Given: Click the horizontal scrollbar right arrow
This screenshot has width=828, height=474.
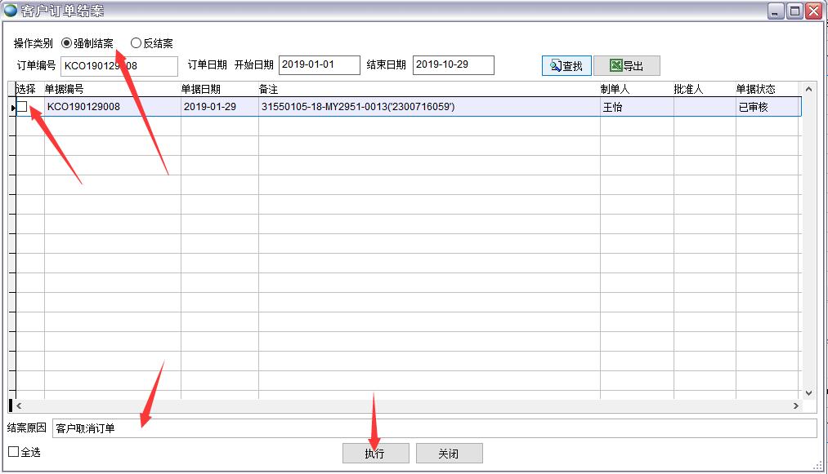Looking at the screenshot, I should pyautogui.click(x=795, y=405).
